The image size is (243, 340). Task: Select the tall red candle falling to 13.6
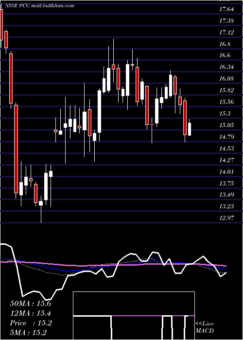(16, 149)
